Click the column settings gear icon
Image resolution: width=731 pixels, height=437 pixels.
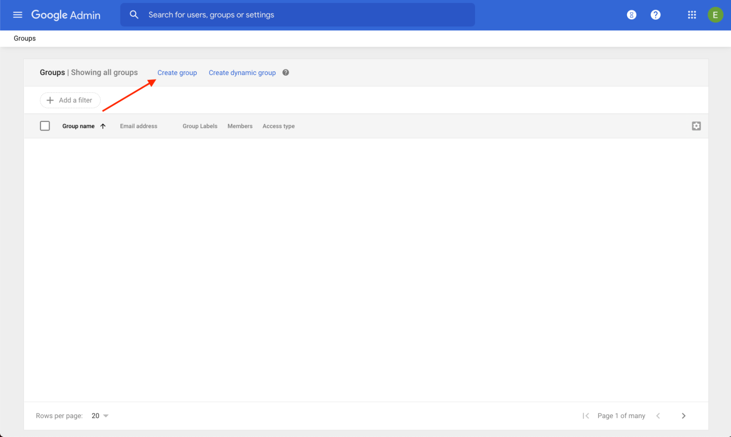[696, 126]
